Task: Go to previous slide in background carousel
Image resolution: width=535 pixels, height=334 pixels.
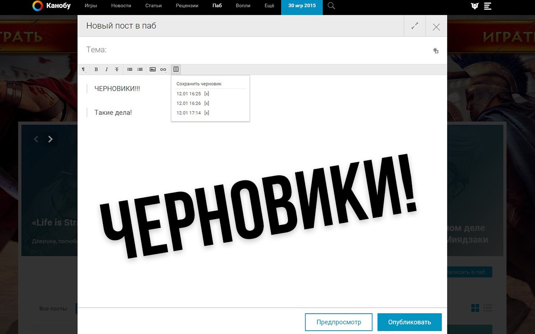Action: click(x=36, y=139)
